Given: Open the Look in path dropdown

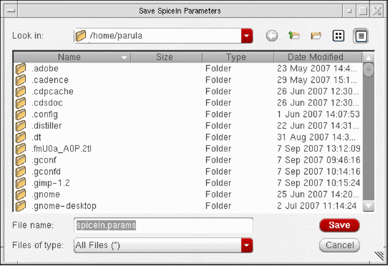Looking at the screenshot, I should [x=247, y=36].
